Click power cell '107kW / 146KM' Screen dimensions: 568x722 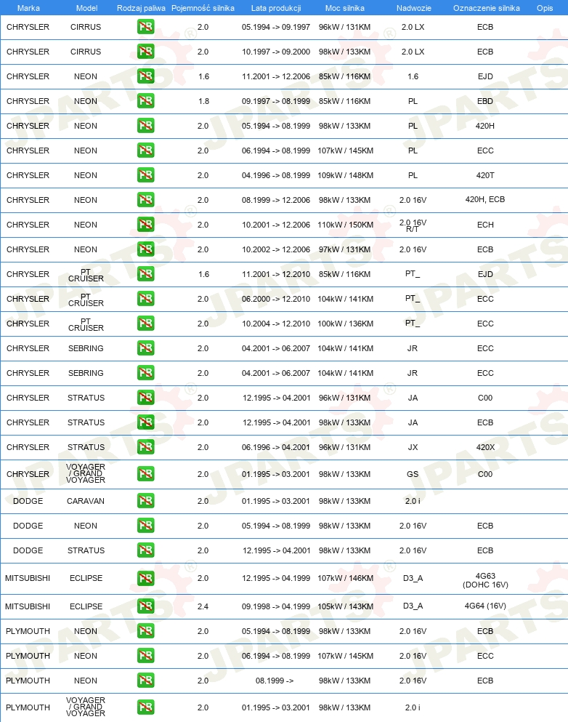click(346, 578)
